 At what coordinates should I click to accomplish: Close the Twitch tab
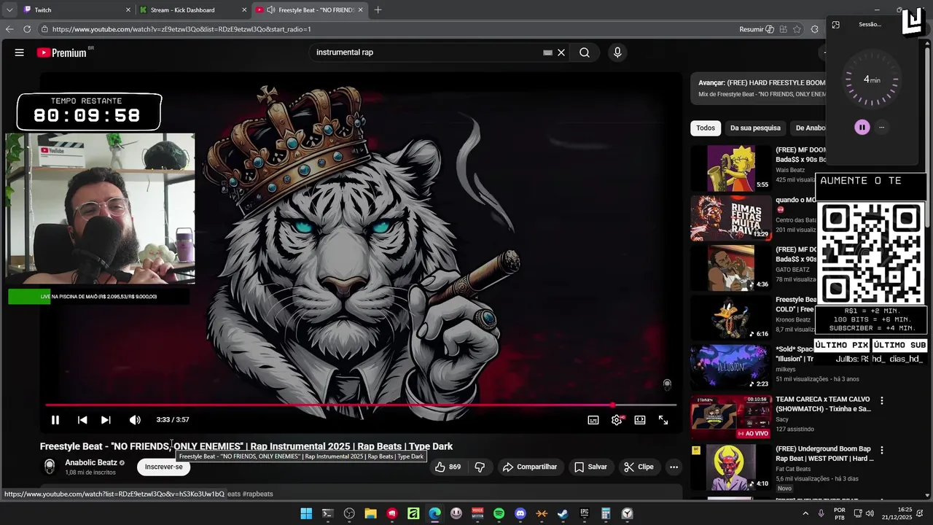pos(128,10)
